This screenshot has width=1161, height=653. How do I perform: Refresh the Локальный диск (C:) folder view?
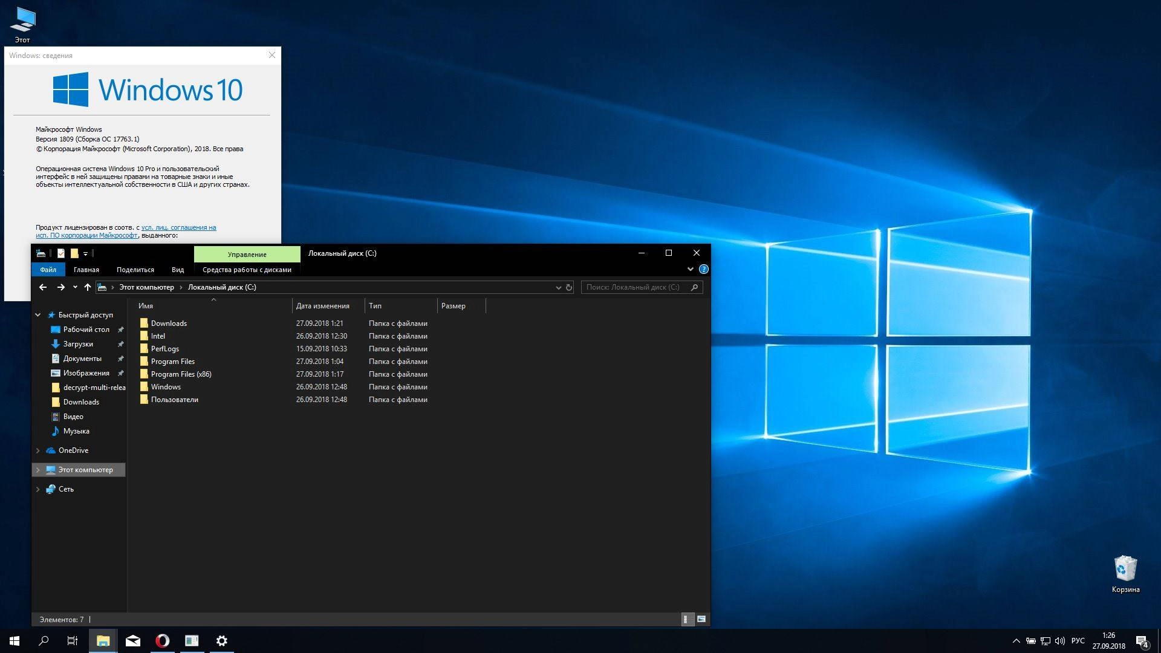point(569,287)
